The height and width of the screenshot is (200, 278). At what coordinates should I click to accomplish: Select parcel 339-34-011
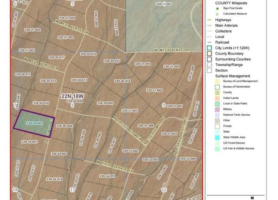(107, 176)
